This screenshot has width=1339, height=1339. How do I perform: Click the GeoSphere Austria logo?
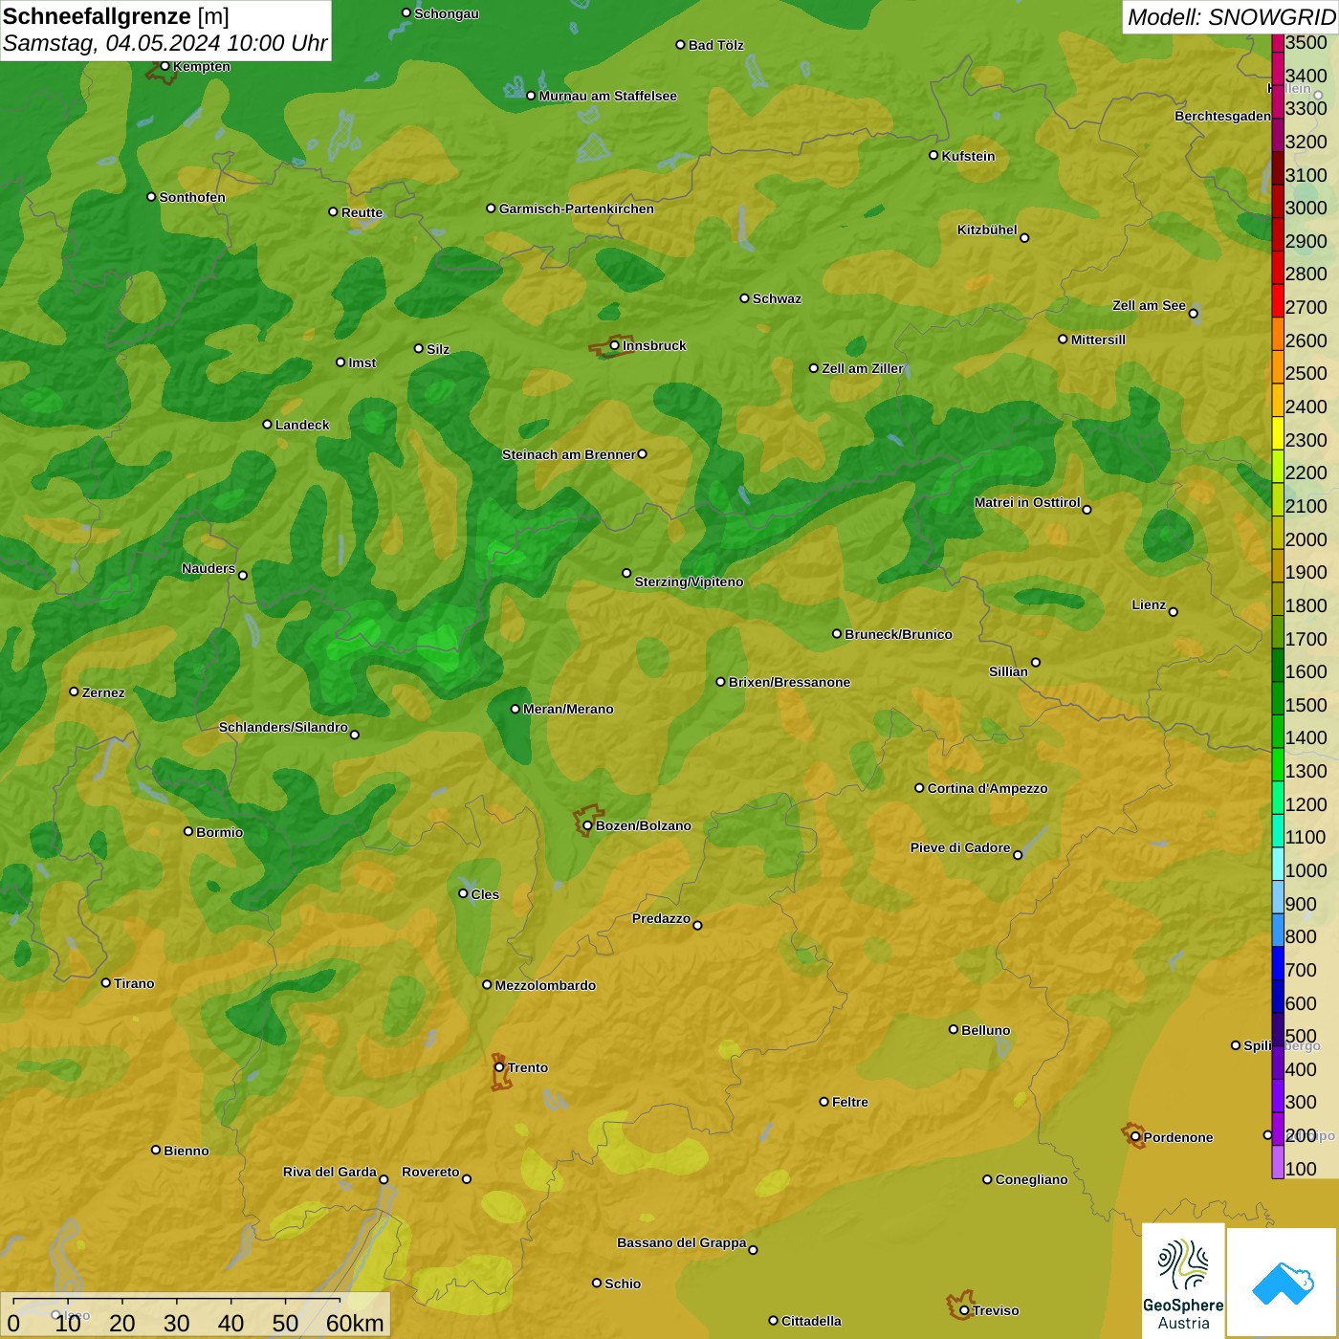click(1183, 1280)
